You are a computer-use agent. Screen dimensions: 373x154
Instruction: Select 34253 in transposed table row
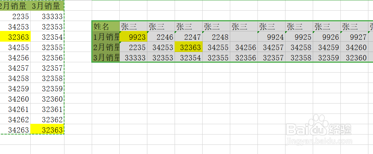pos(161,47)
